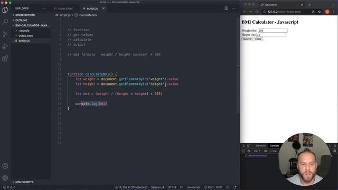Toggle the console sidebar in DevTools
The image size is (338, 190).
(x=243, y=151)
